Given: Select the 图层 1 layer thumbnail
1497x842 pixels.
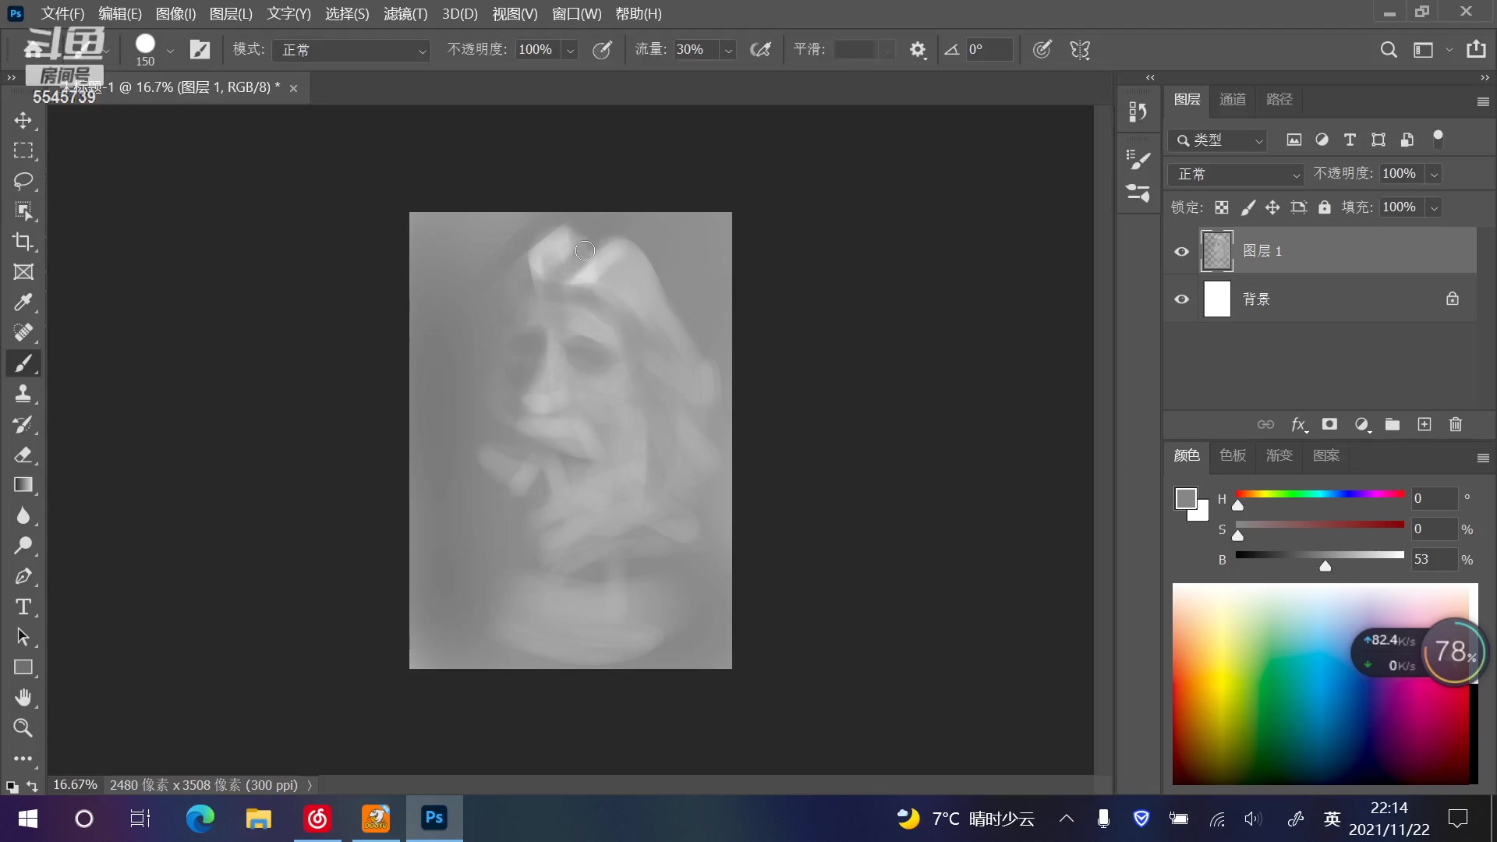Looking at the screenshot, I should (1217, 251).
